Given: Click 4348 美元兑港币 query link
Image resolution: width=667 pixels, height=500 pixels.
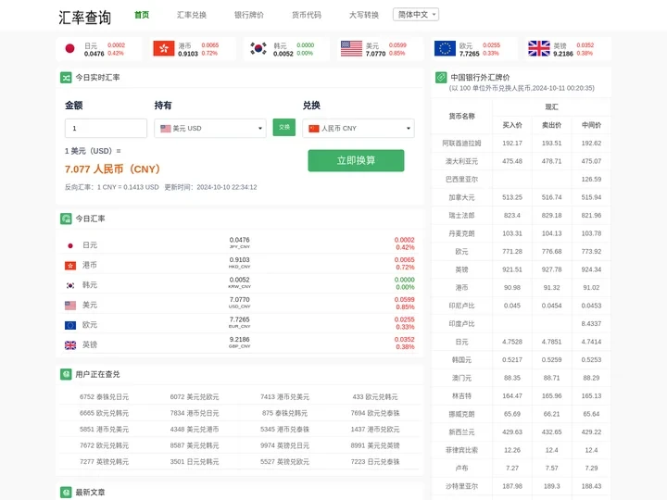Looking at the screenshot, I should (x=195, y=429).
